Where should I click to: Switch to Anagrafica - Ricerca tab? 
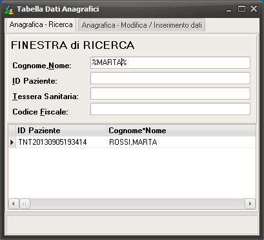point(41,25)
